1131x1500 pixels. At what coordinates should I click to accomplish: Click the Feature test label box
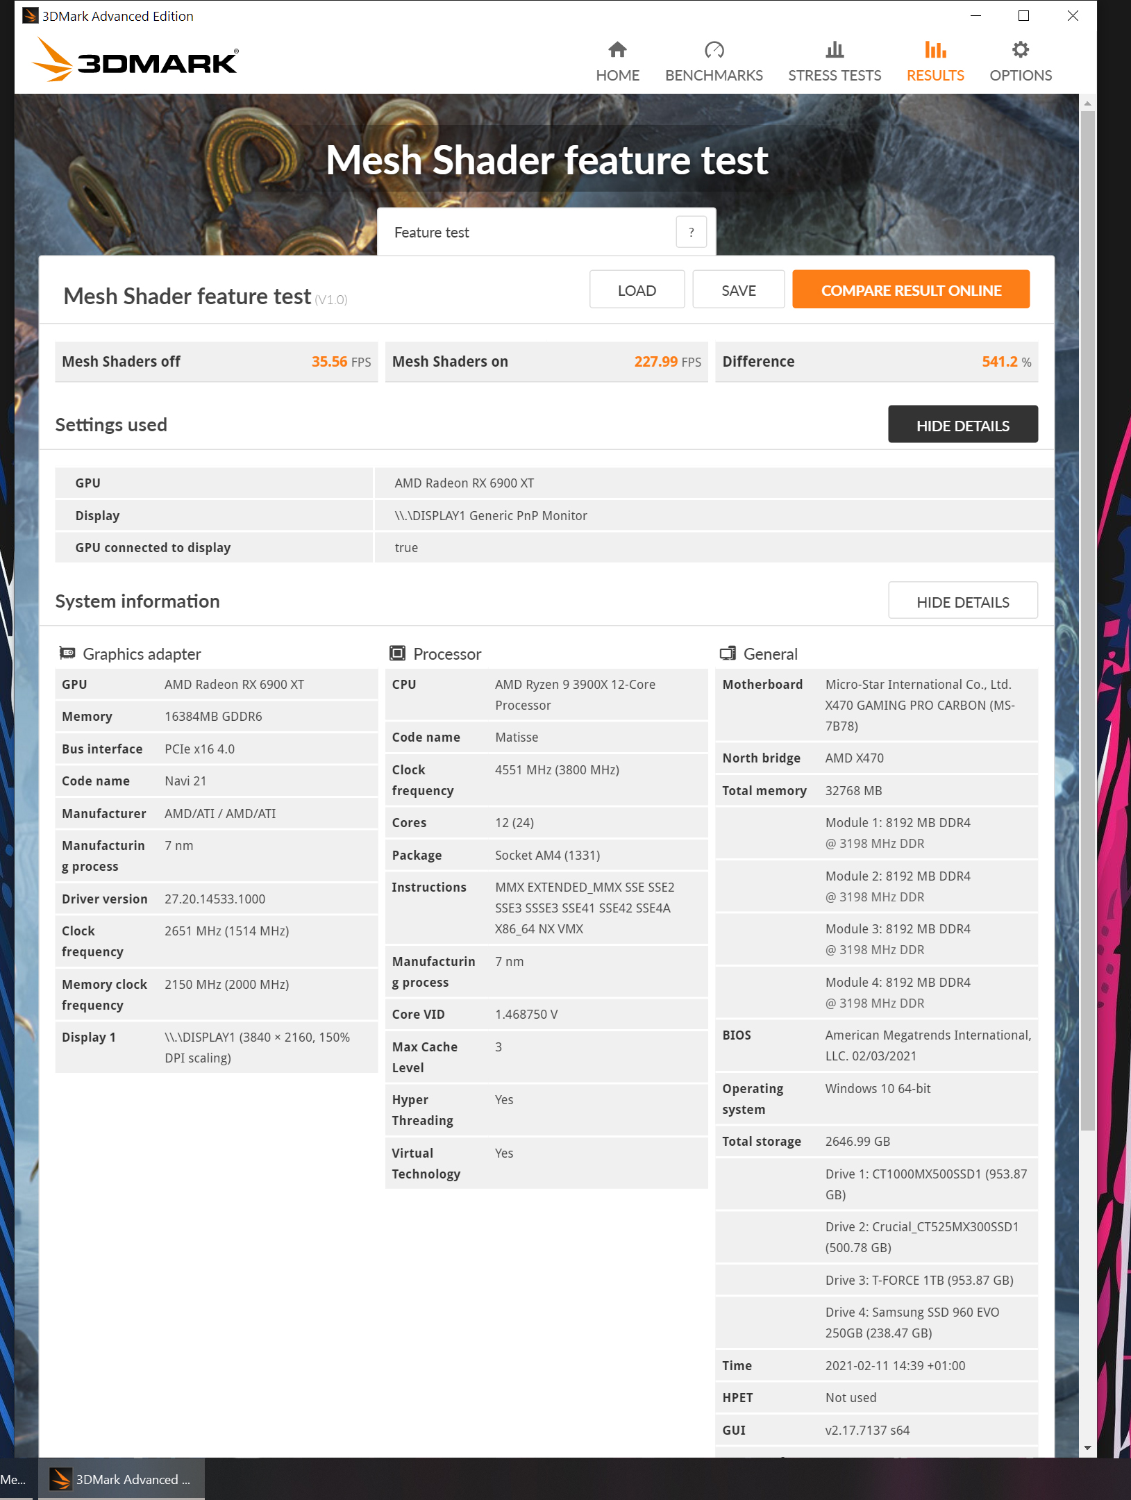coord(546,232)
